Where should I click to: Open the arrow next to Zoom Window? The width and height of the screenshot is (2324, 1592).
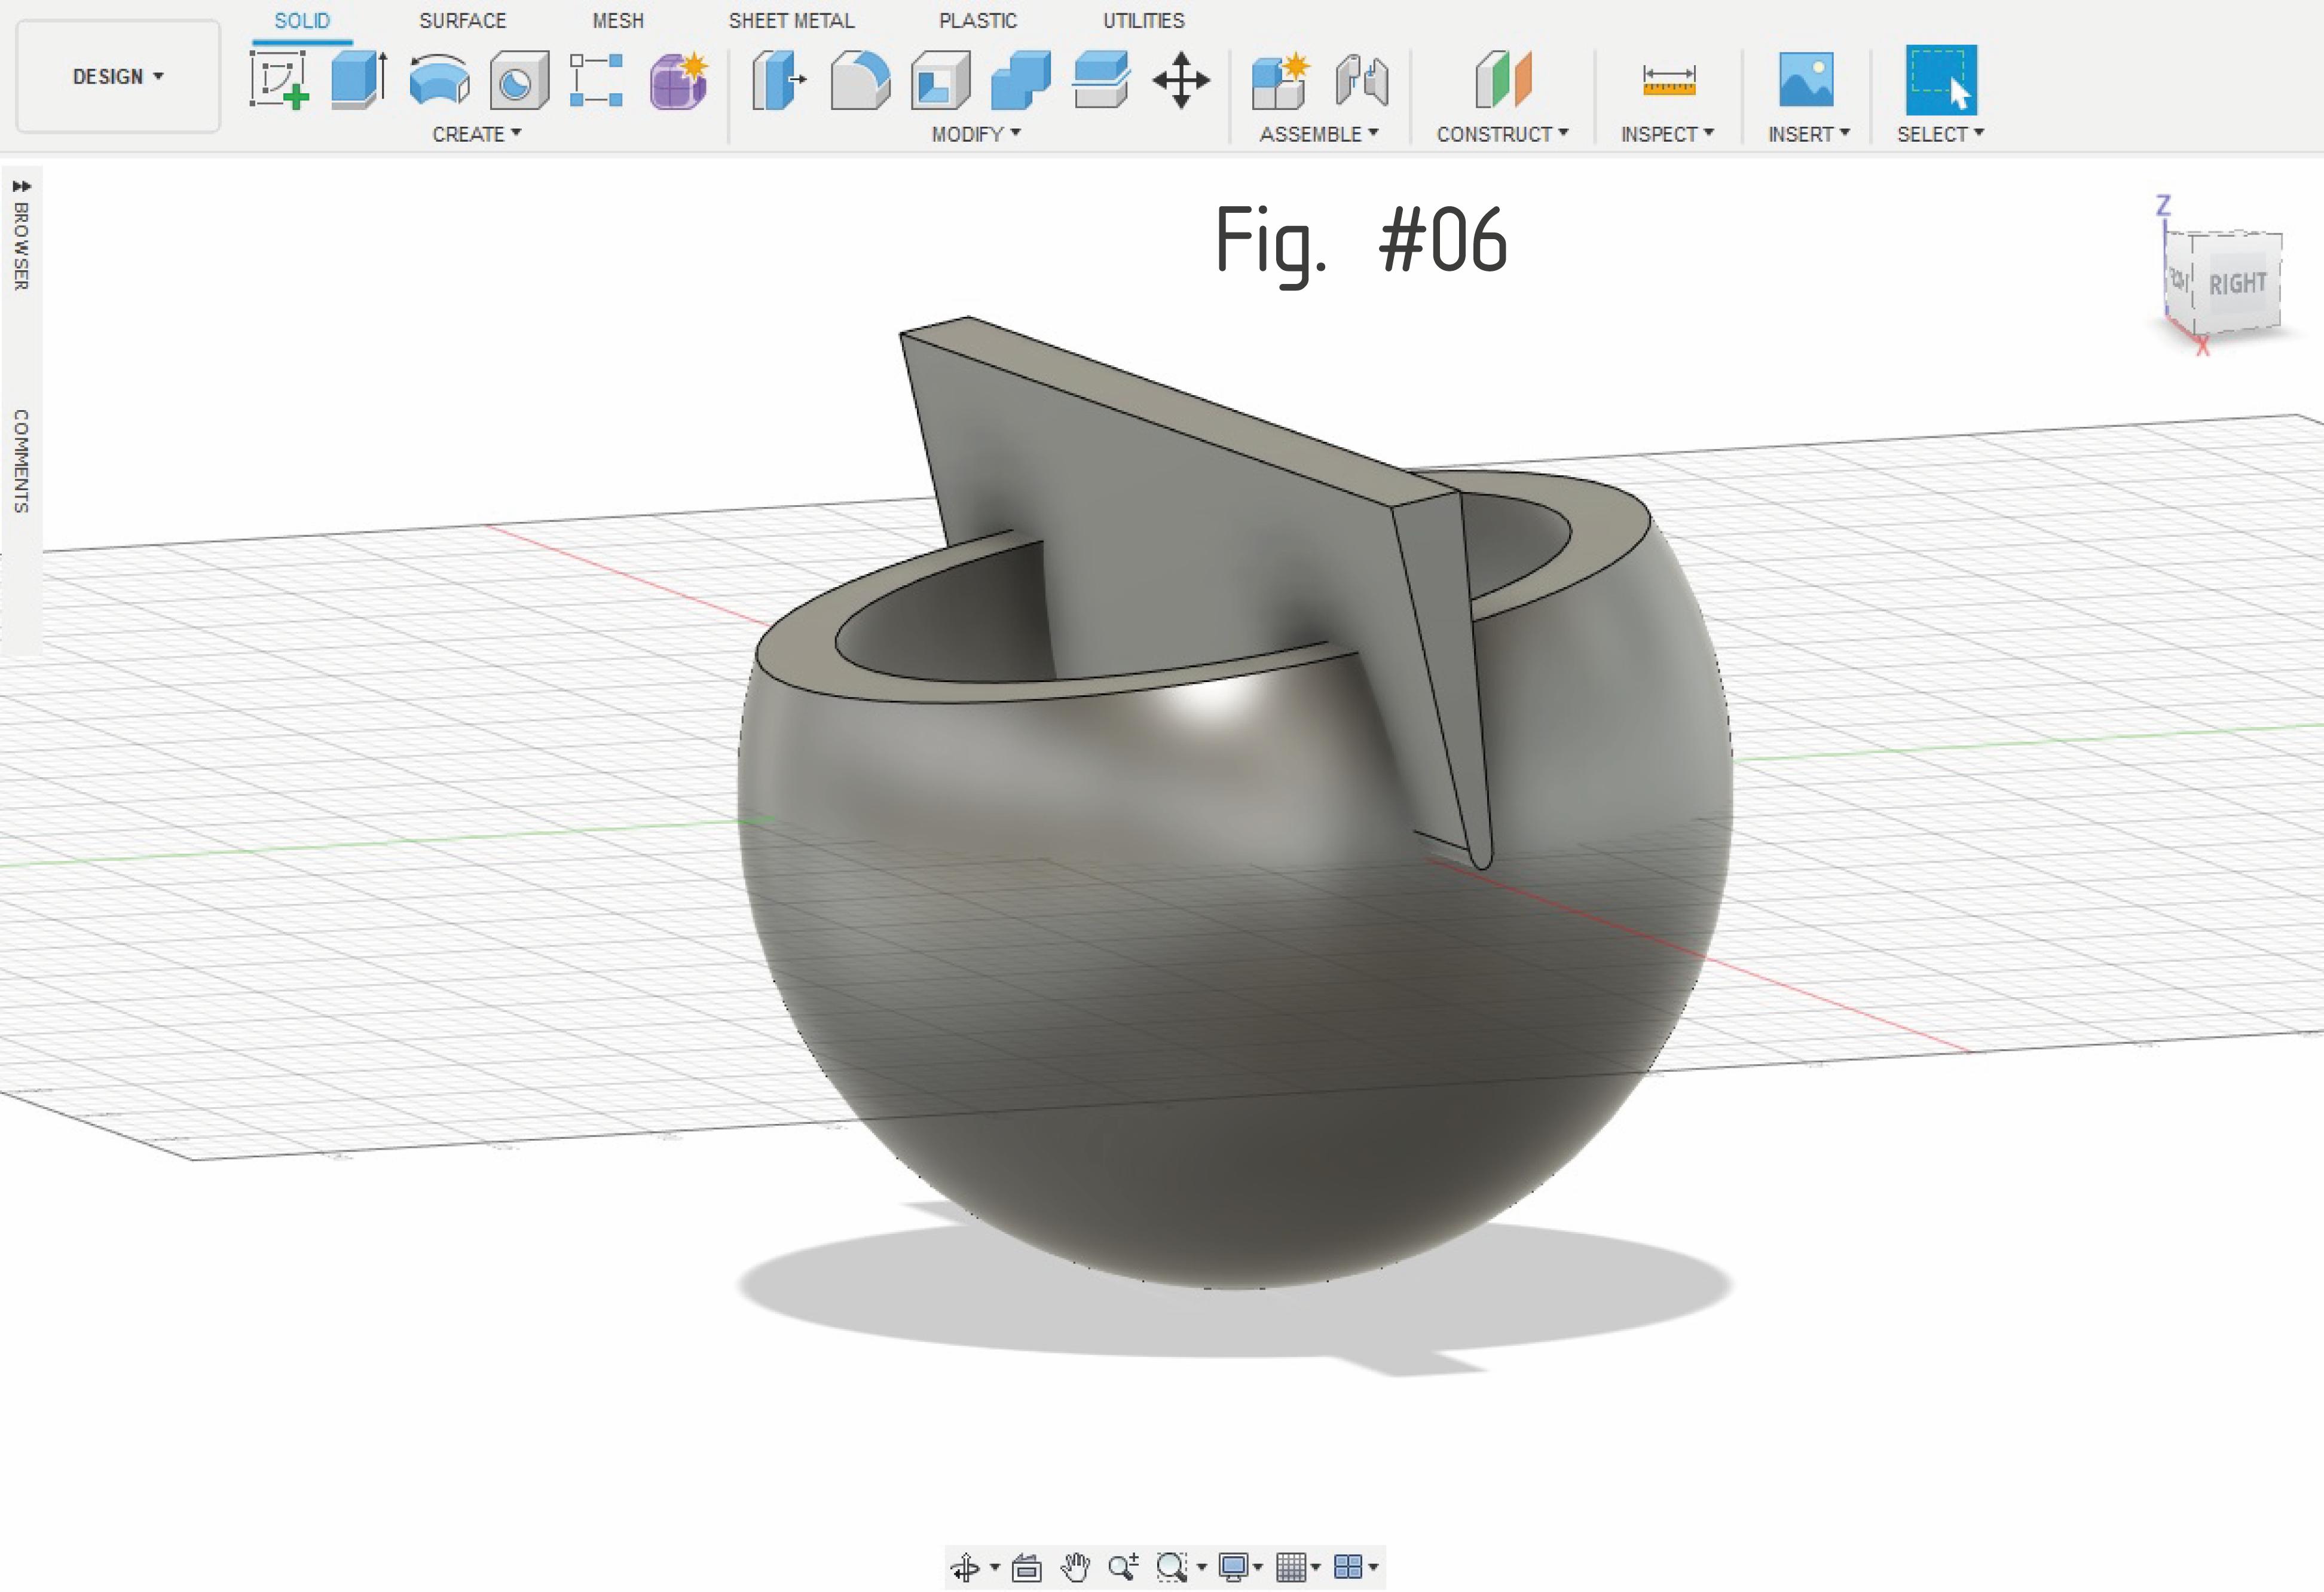pos(1202,1567)
